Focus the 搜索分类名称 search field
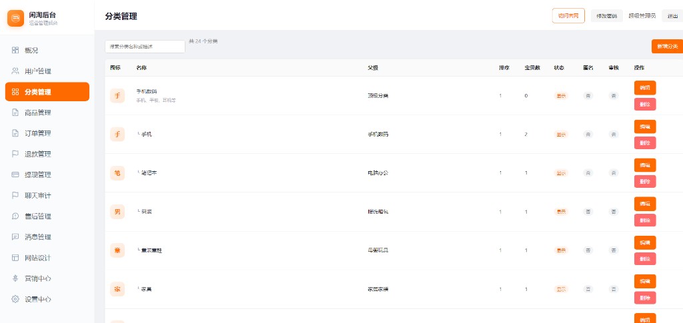The width and height of the screenshot is (683, 323). coord(145,47)
